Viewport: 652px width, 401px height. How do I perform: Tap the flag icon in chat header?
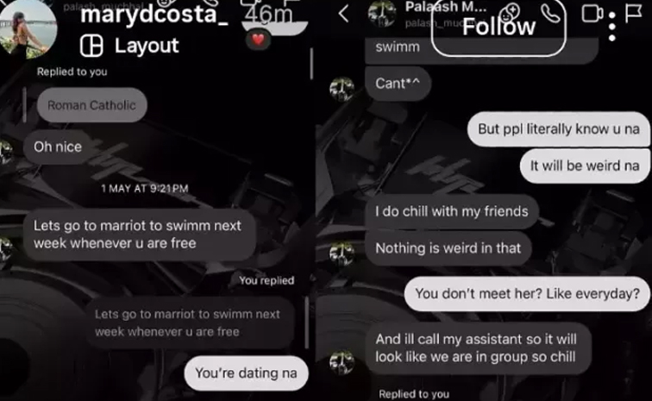click(633, 13)
